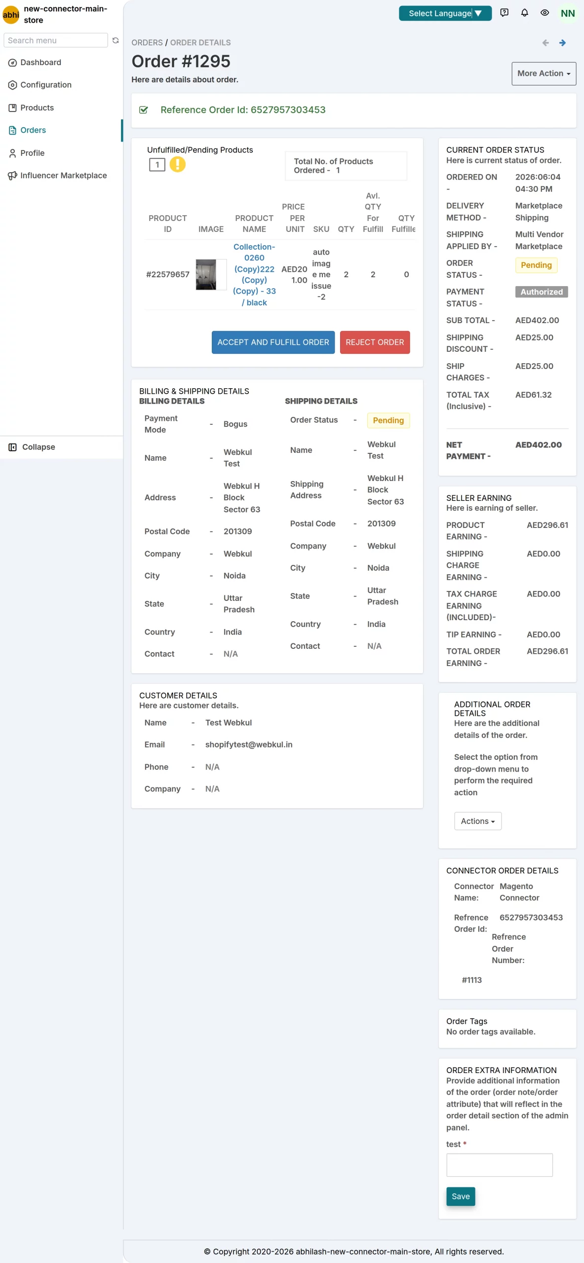
Task: Go to next order with right arrow
Action: (562, 43)
